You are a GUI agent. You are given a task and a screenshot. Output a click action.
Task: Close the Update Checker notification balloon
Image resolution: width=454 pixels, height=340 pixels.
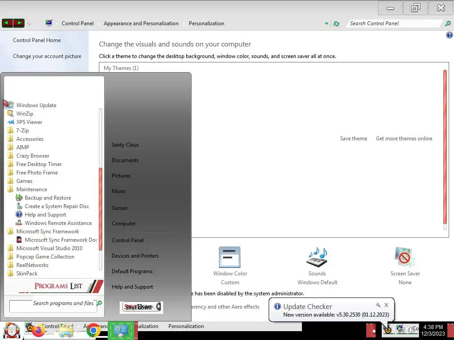386,305
